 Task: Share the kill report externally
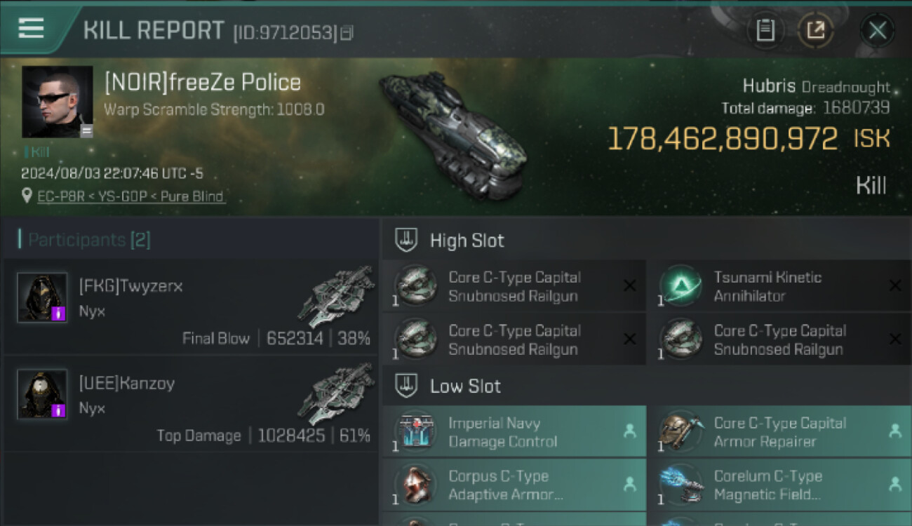click(815, 30)
